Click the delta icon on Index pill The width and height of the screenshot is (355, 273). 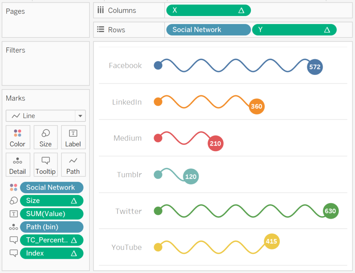(74, 253)
